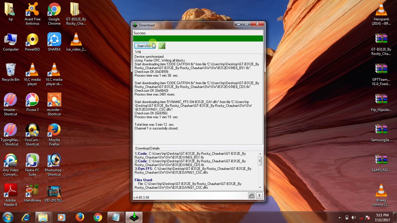Select Picasa 3 desktop icon
Viewport: 397px width, 223px height.
click(32, 102)
